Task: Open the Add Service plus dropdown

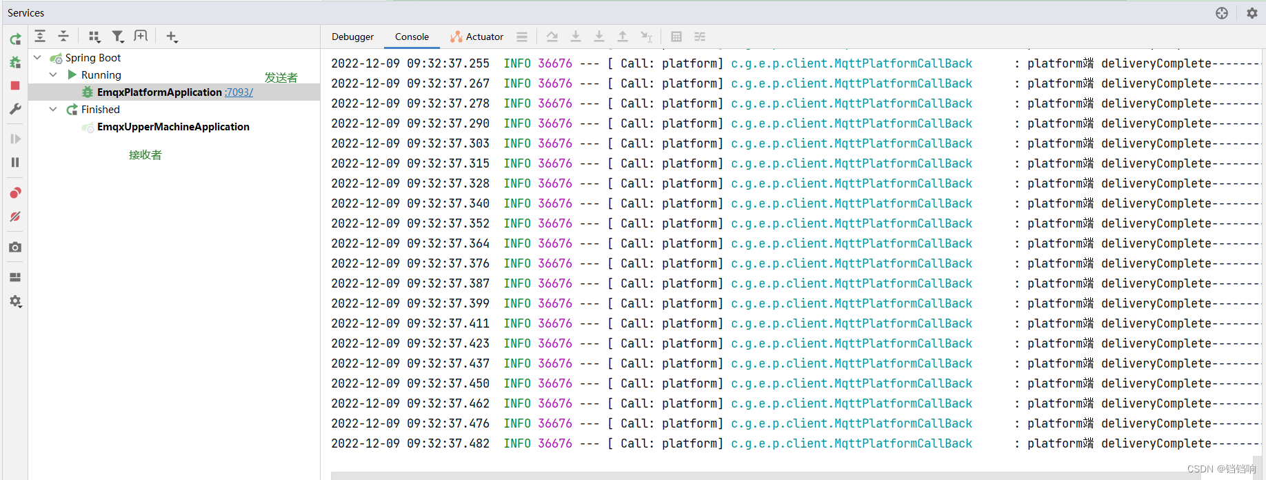Action: click(172, 37)
